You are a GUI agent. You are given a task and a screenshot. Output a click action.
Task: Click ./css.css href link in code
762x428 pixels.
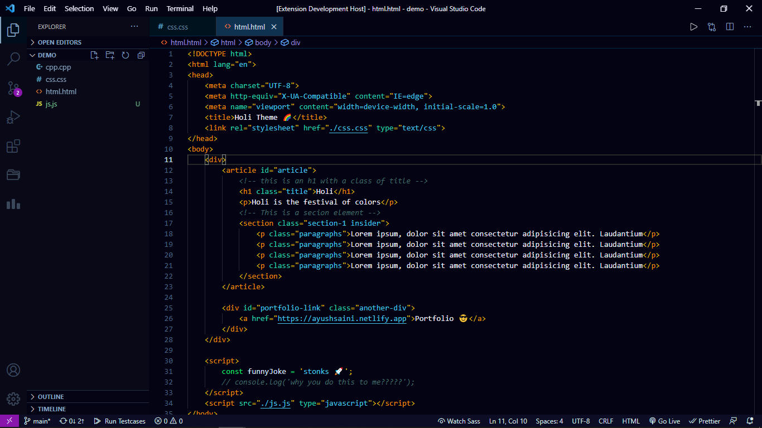point(349,128)
